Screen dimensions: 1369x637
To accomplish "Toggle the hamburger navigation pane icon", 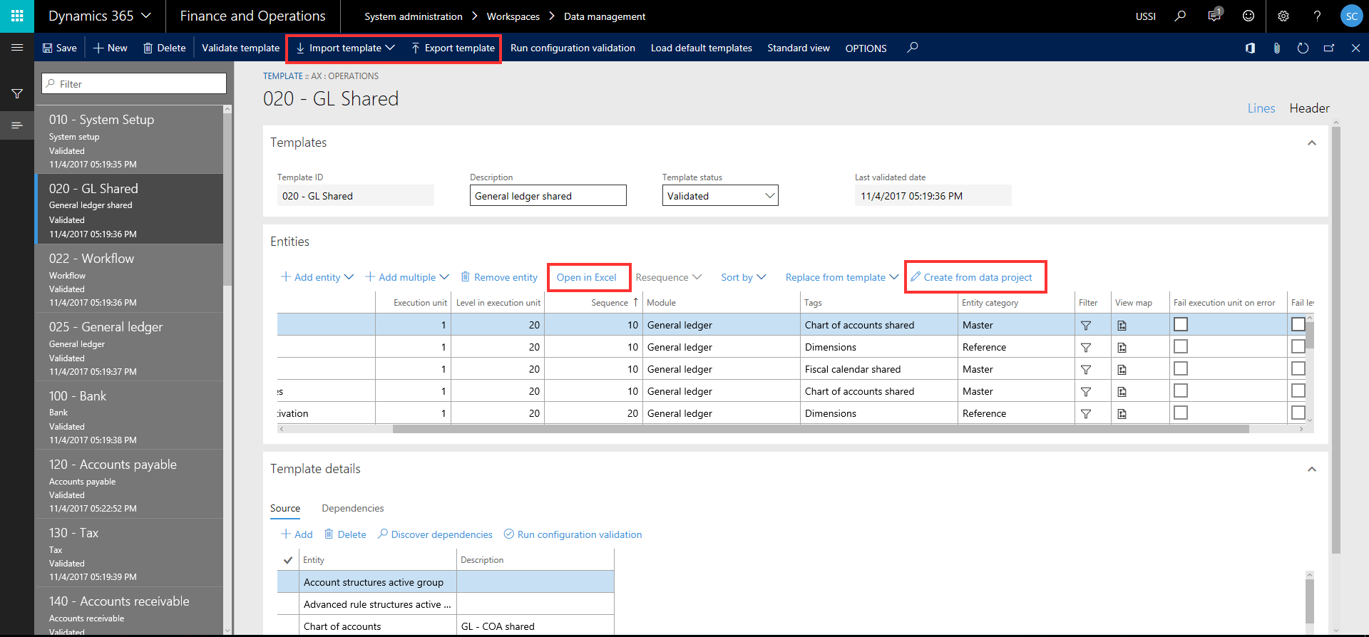I will pos(17,48).
